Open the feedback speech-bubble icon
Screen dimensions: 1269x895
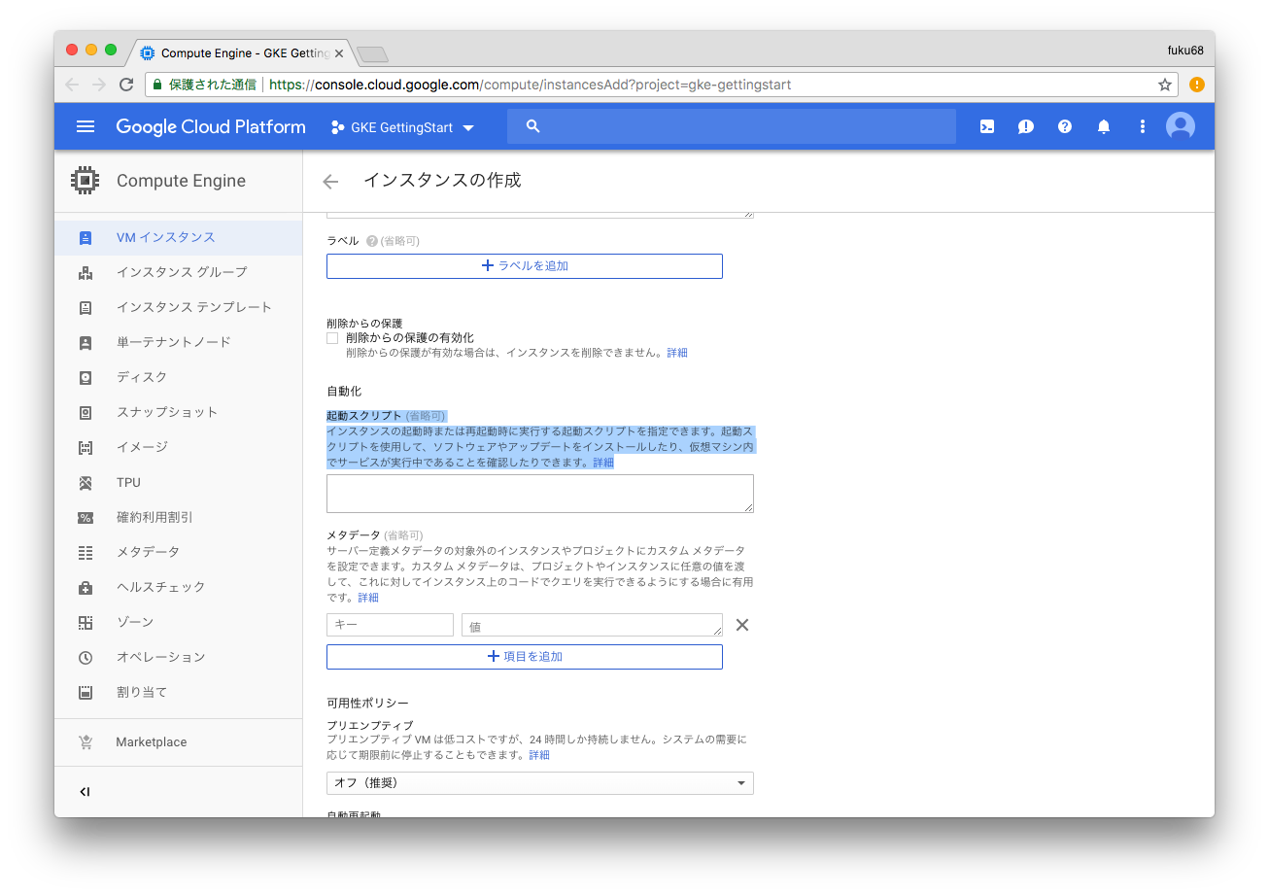click(1025, 125)
